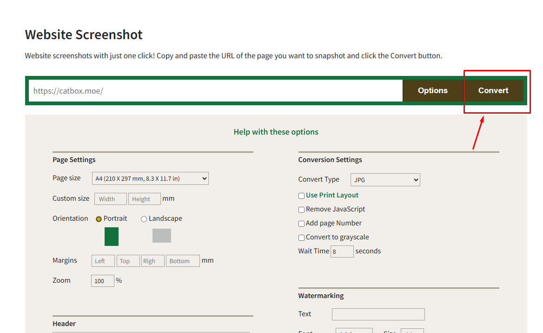Select the Landscape radio button
This screenshot has height=333, width=543.
144,219
